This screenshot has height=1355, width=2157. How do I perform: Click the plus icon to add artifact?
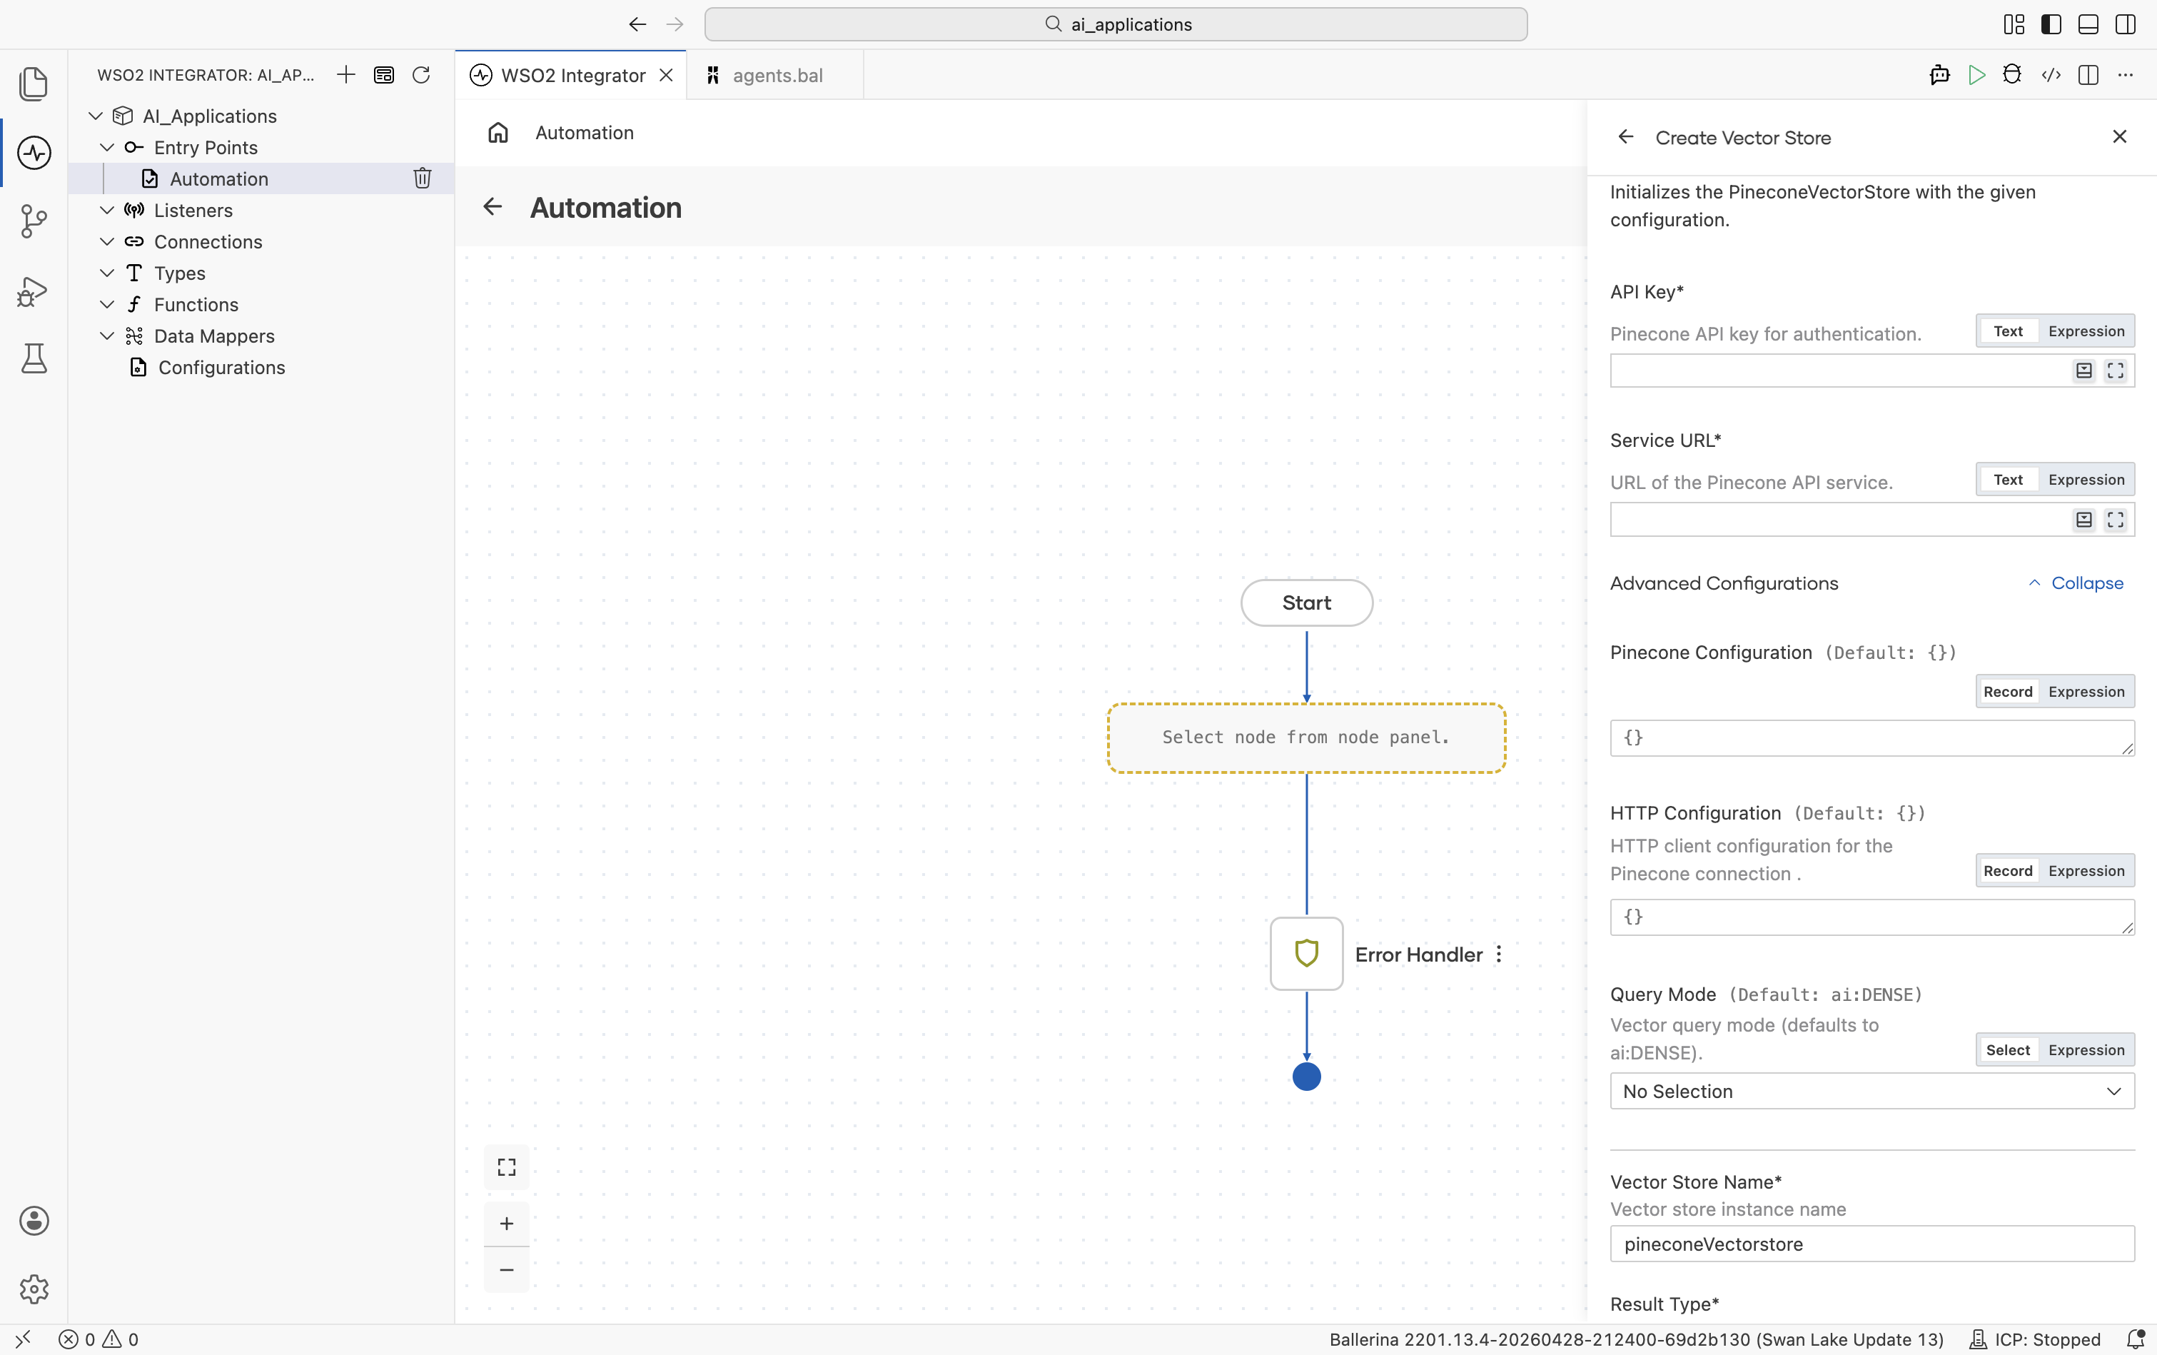pos(345,75)
